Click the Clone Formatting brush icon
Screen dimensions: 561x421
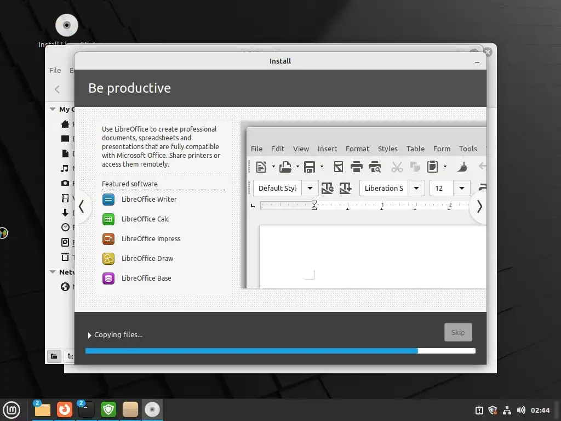tap(462, 167)
